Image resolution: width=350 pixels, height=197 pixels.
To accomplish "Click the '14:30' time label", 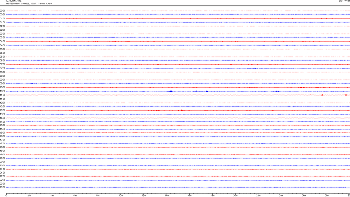I will 3,122.
